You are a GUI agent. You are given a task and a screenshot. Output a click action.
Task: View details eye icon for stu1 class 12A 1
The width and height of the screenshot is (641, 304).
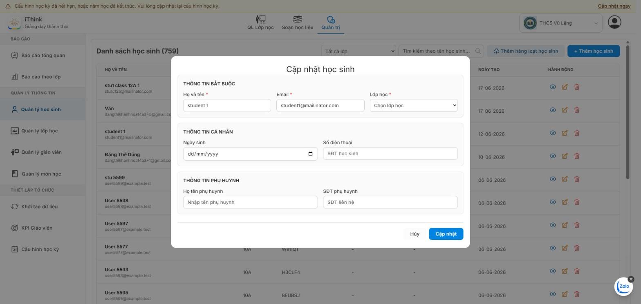pyautogui.click(x=553, y=87)
